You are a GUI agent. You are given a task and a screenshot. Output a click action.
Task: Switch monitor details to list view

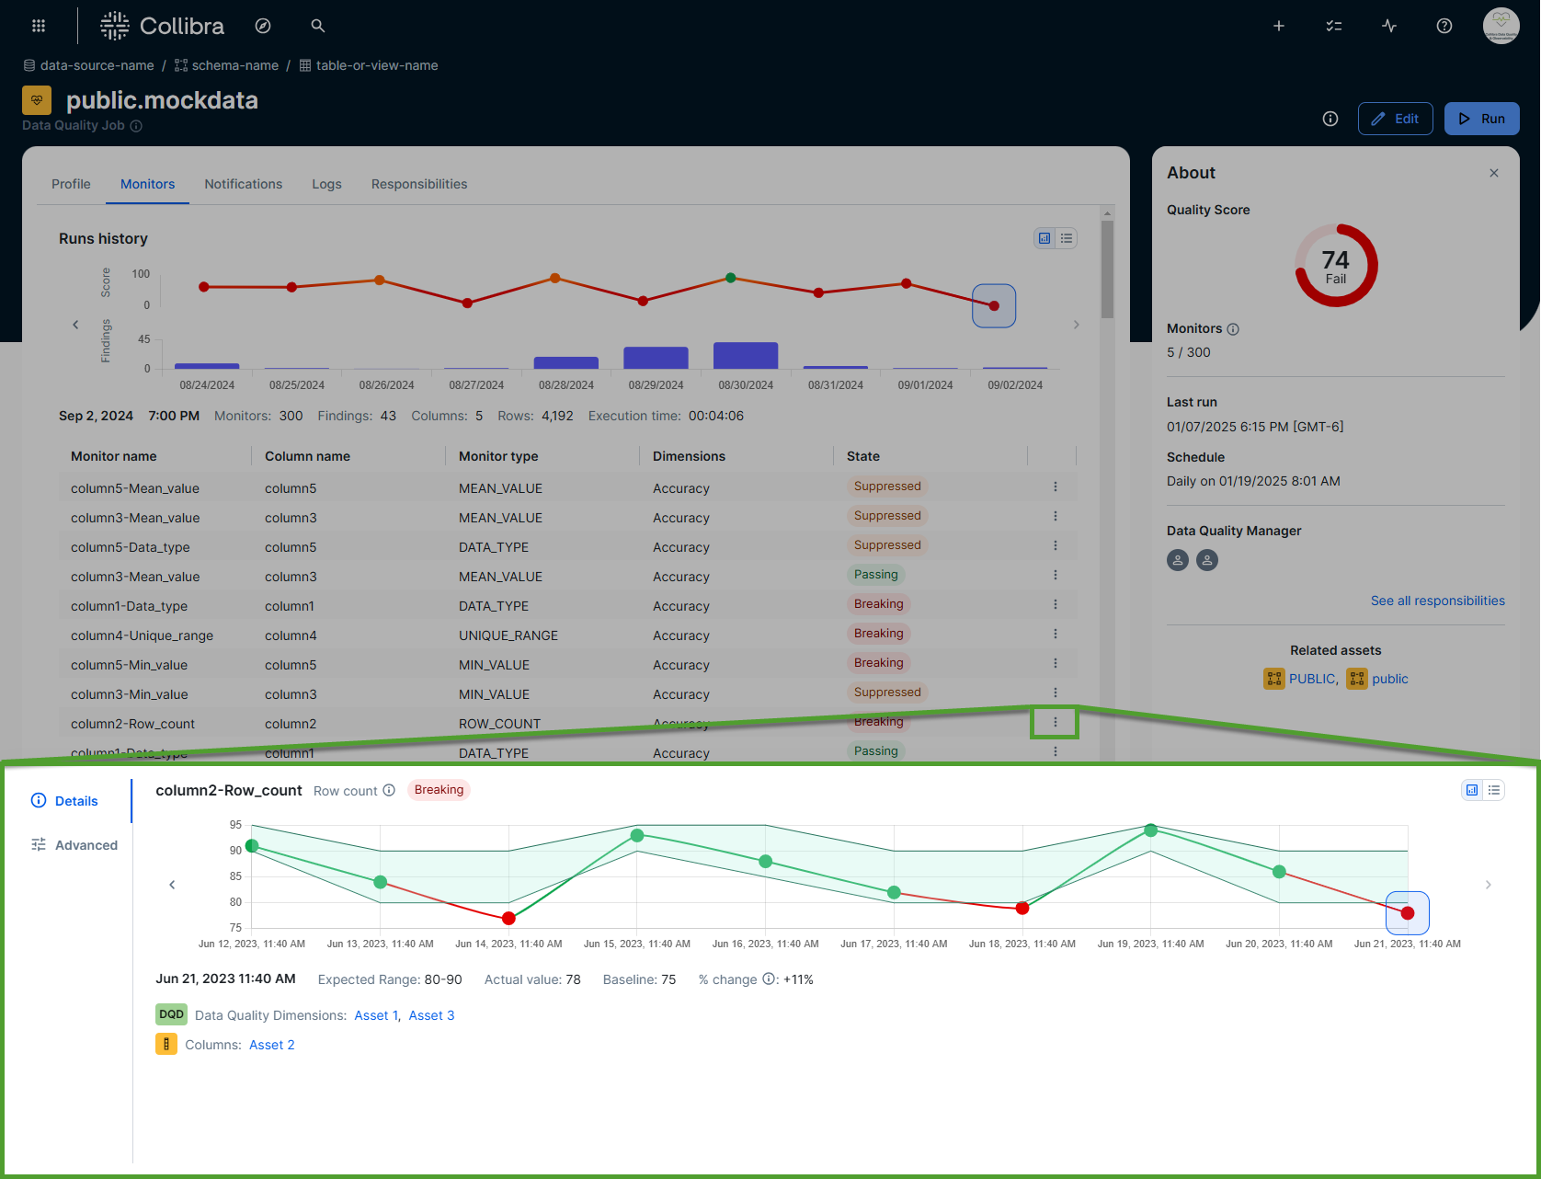tap(1494, 790)
